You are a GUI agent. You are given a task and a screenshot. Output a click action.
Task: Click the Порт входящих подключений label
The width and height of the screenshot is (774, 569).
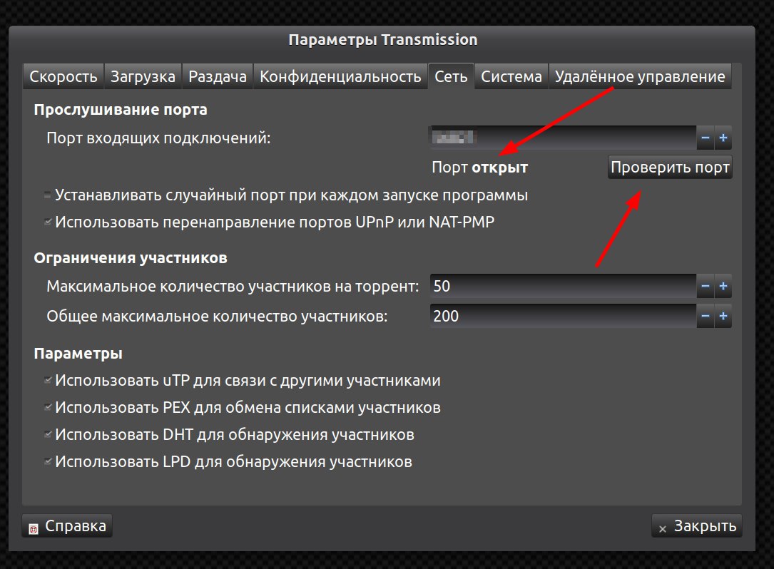click(x=158, y=138)
